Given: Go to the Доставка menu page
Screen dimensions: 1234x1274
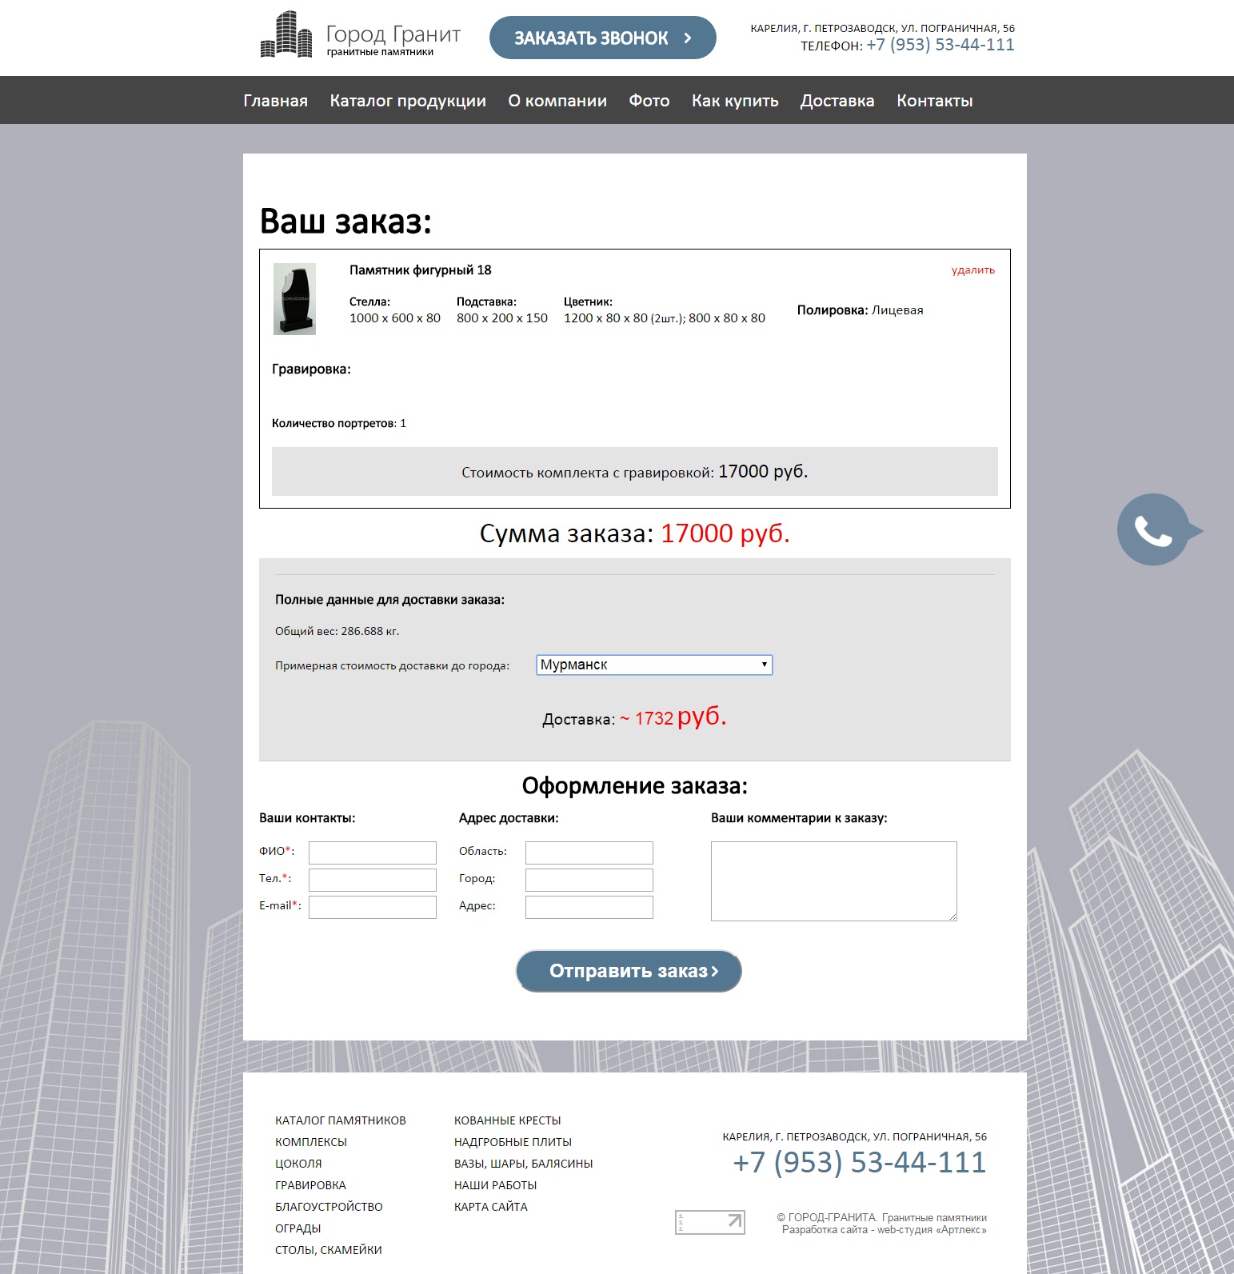Looking at the screenshot, I should click(837, 101).
